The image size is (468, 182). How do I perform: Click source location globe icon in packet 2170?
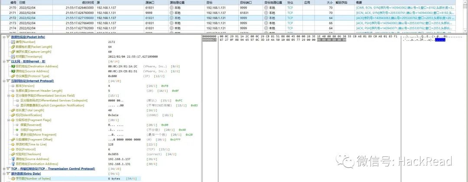171,8
